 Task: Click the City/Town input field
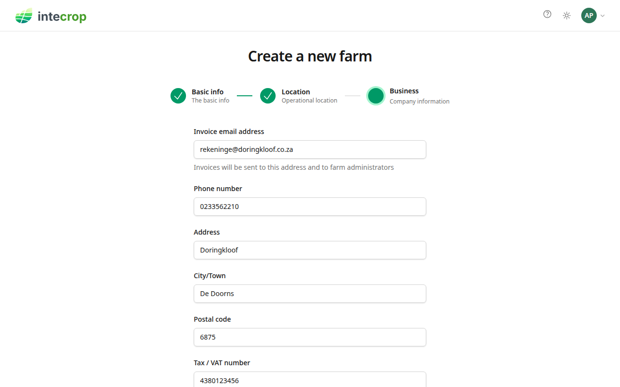tap(310, 294)
